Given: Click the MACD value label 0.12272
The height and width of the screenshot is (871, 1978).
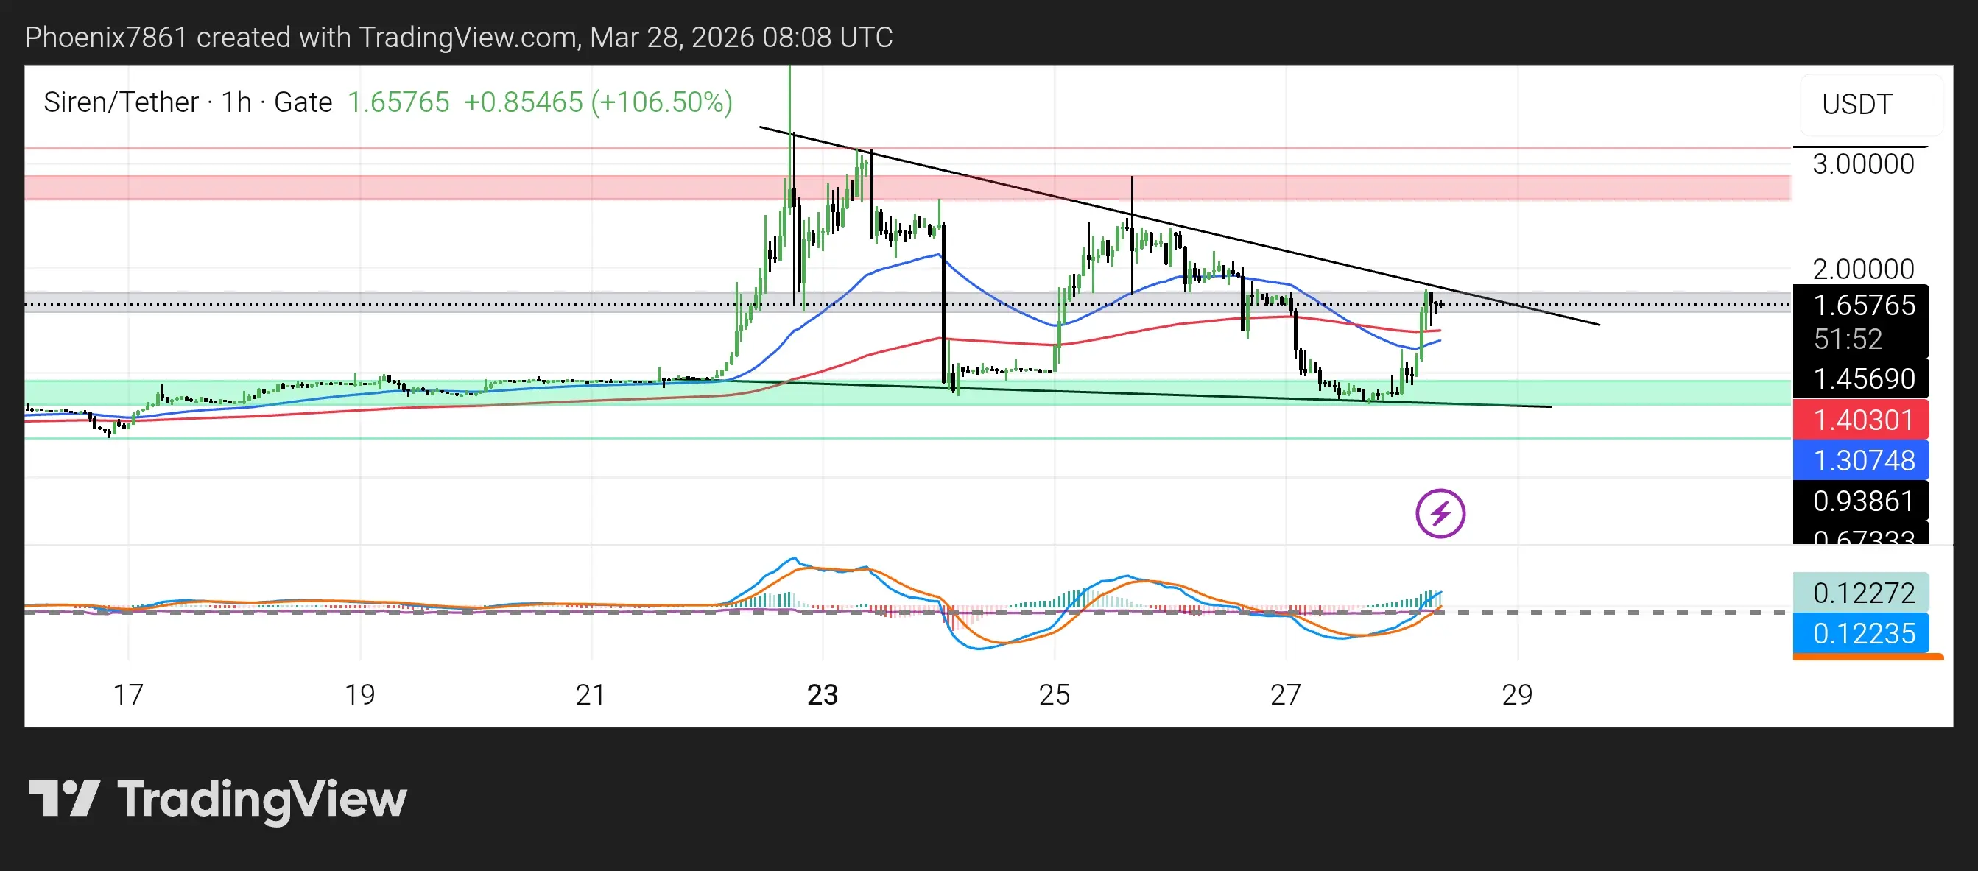Looking at the screenshot, I should [1863, 593].
